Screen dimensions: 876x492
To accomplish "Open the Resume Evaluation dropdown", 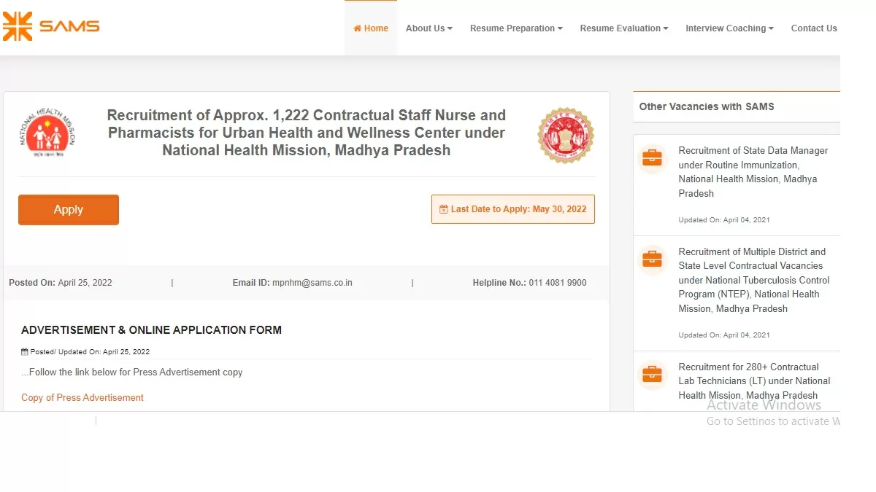I will (624, 28).
